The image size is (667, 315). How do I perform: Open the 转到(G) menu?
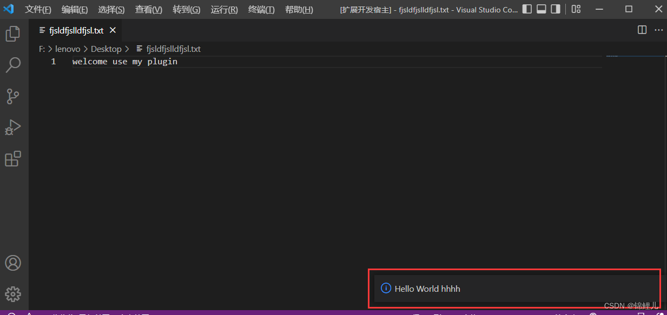(x=187, y=10)
